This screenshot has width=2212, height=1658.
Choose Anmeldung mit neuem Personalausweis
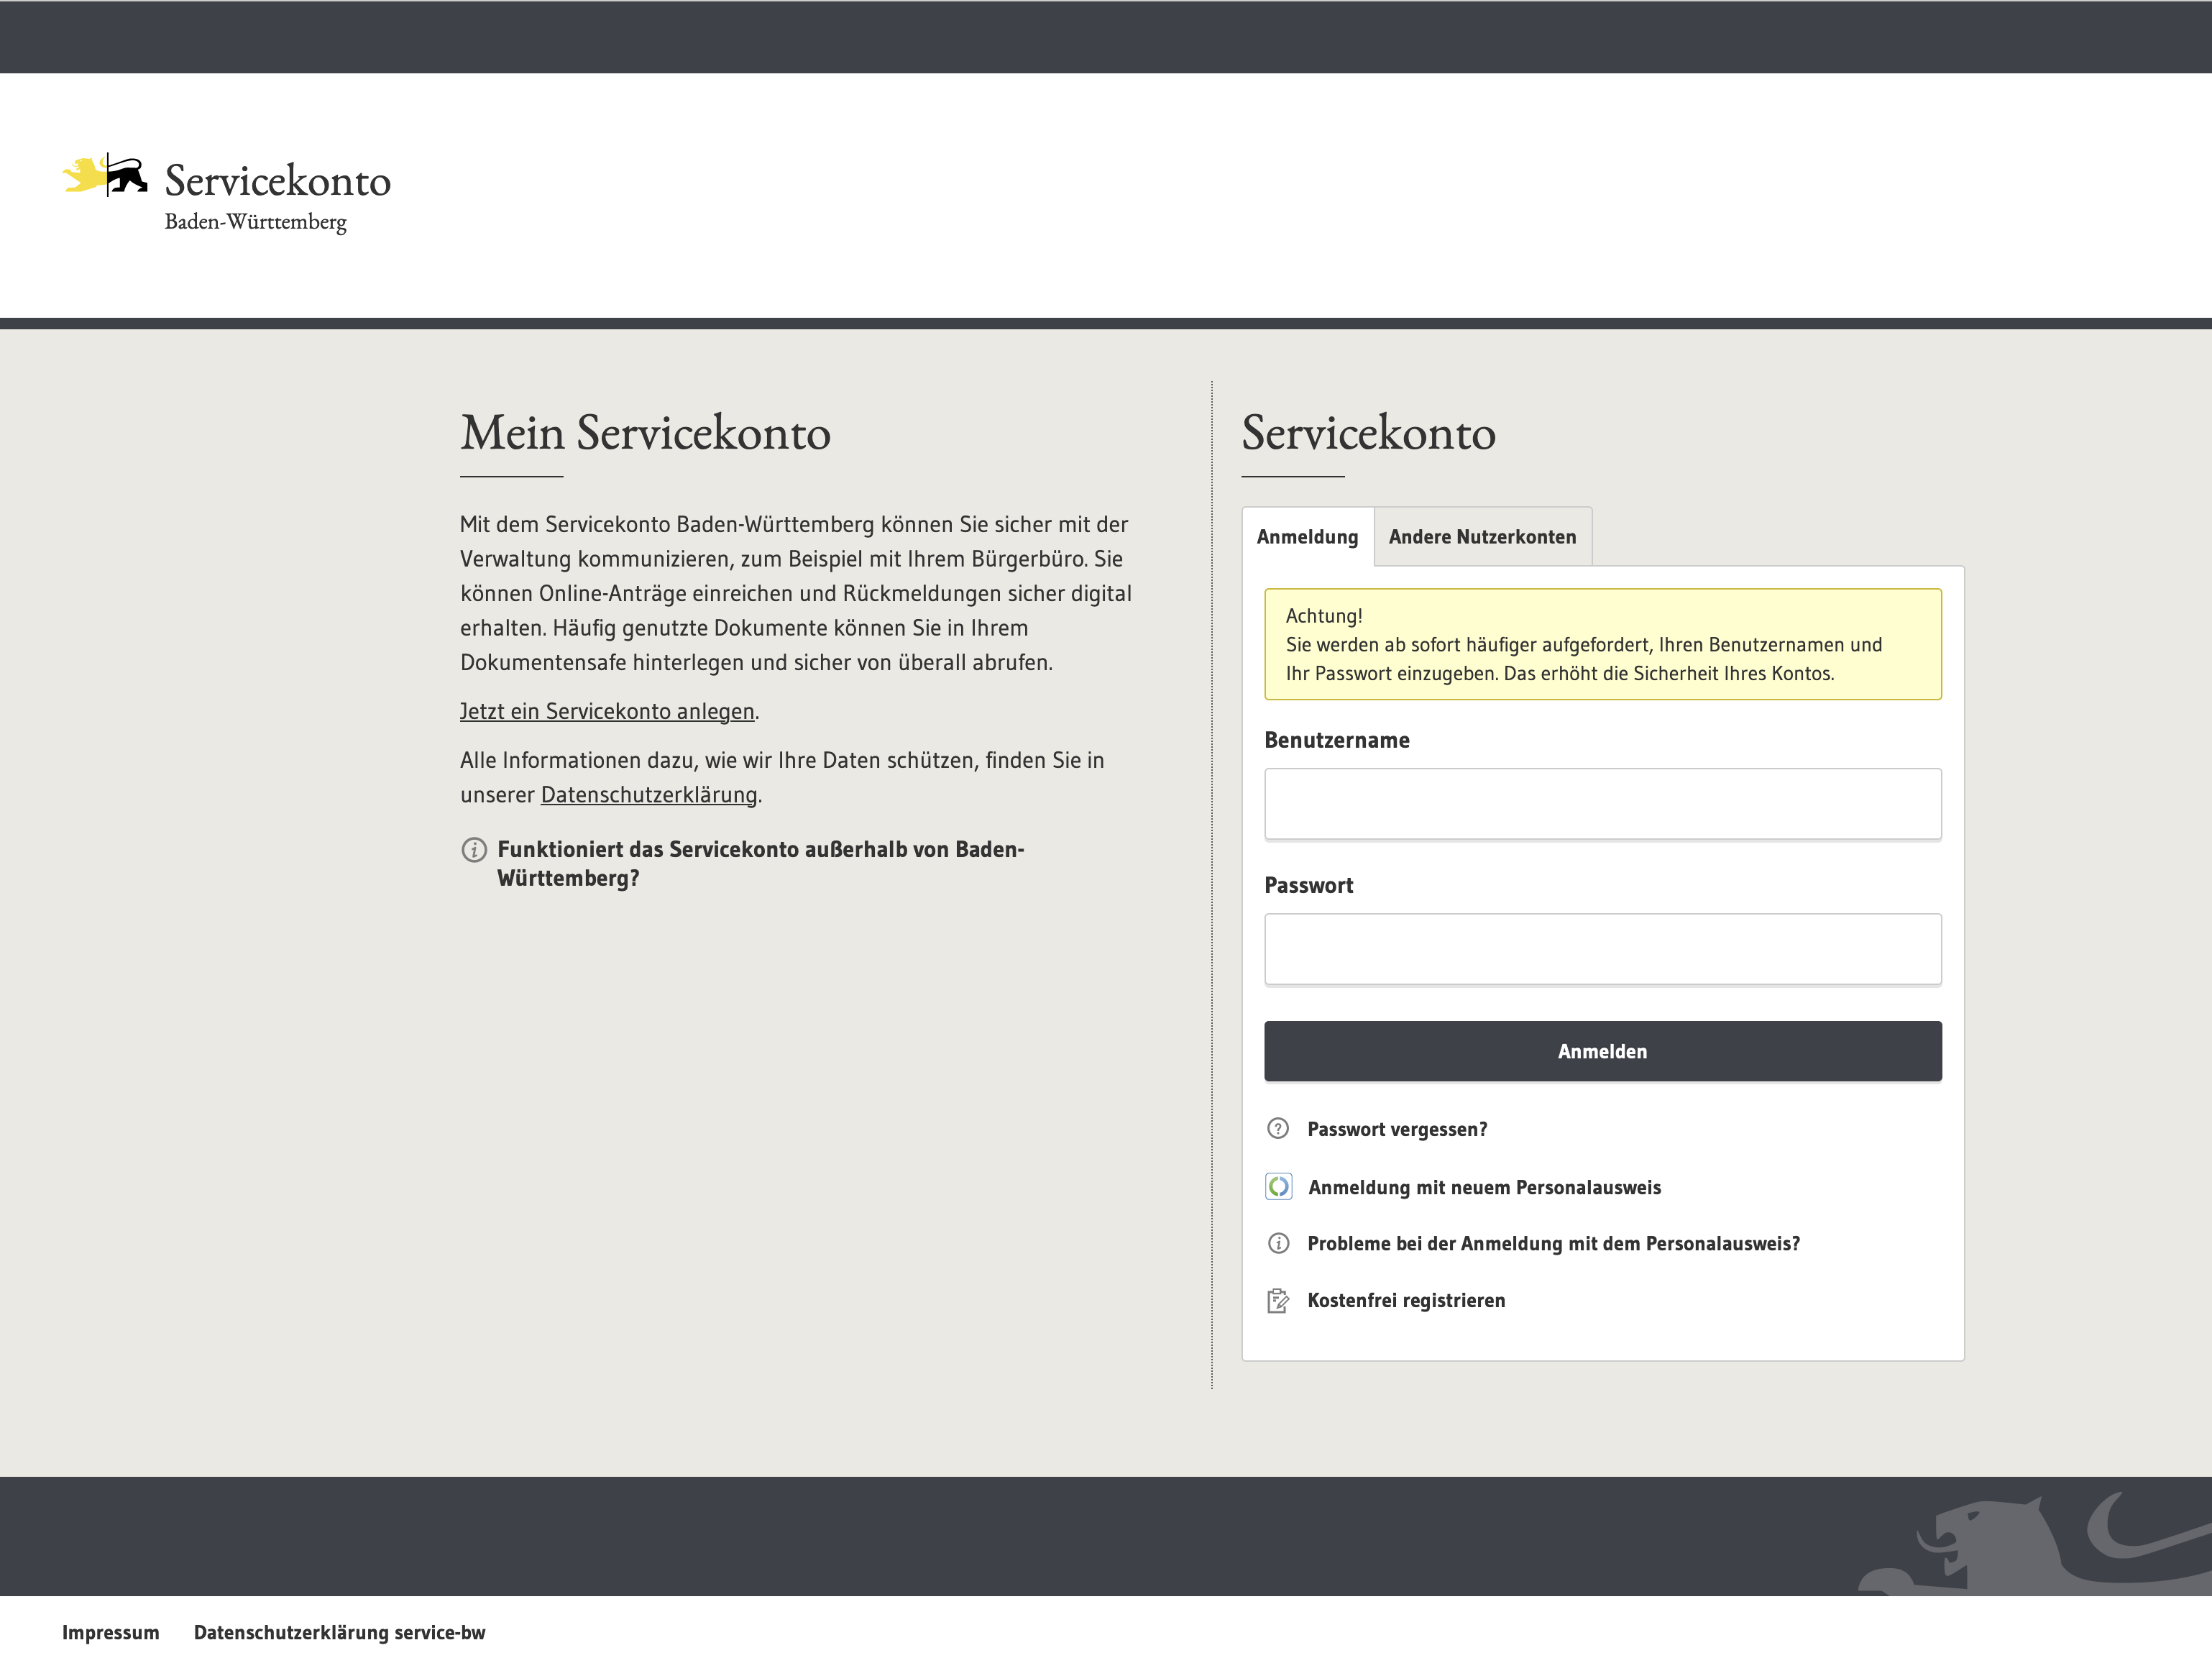(x=1485, y=1187)
